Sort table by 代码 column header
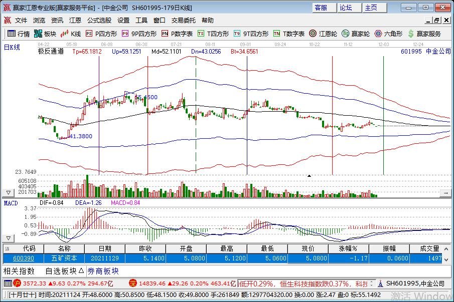The image size is (454, 302). [x=29, y=248]
